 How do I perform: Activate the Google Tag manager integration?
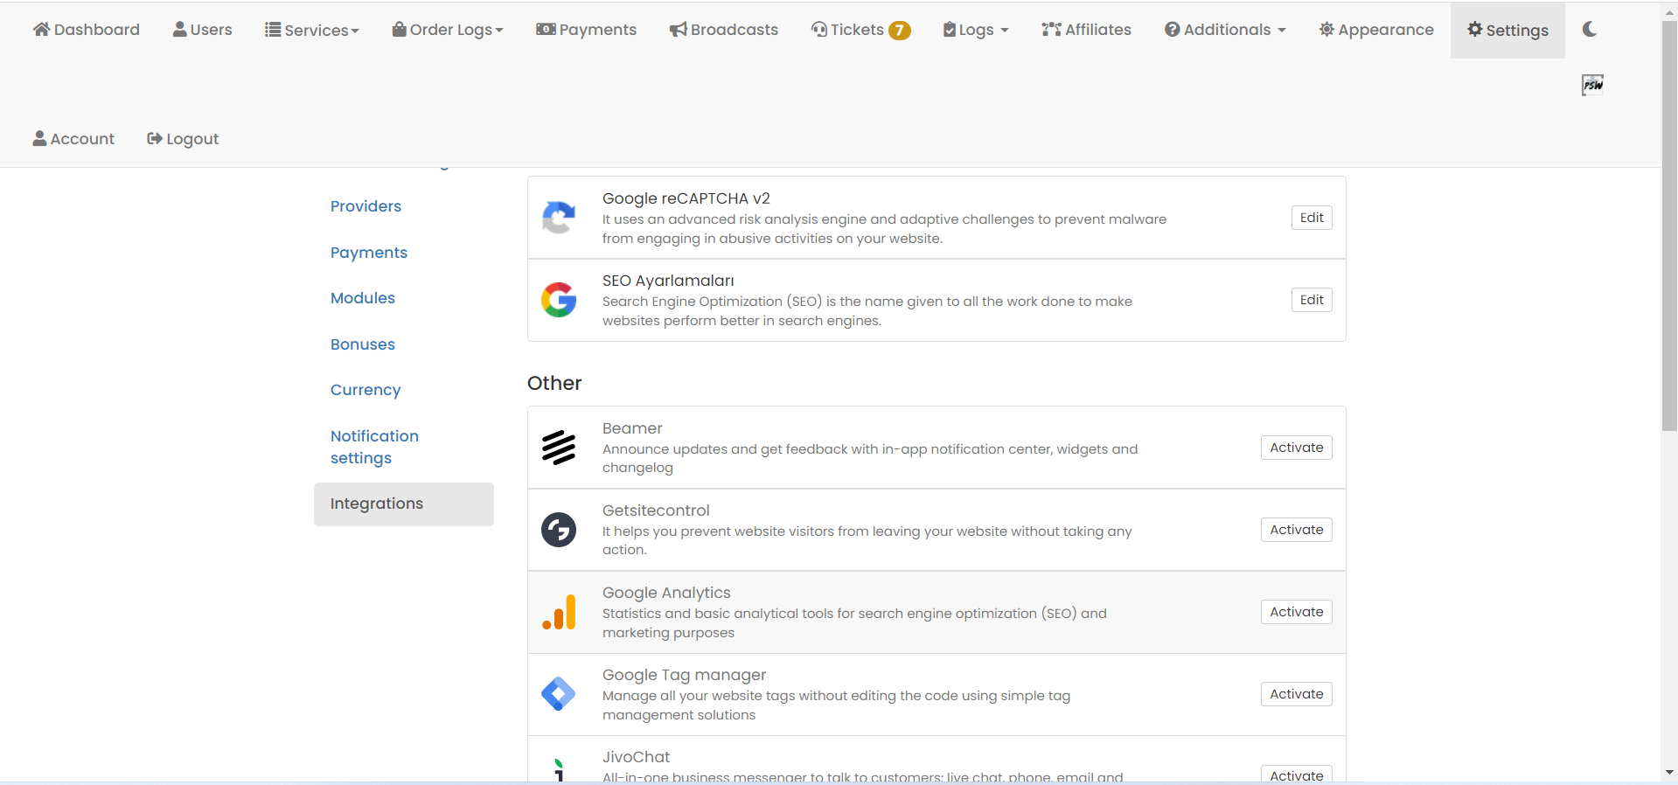coord(1297,694)
